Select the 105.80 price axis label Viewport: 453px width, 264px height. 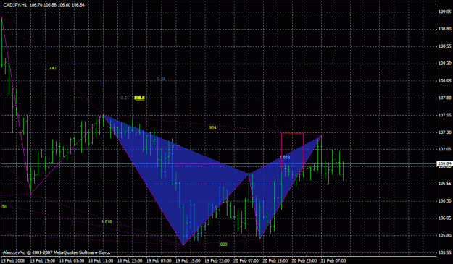point(444,235)
